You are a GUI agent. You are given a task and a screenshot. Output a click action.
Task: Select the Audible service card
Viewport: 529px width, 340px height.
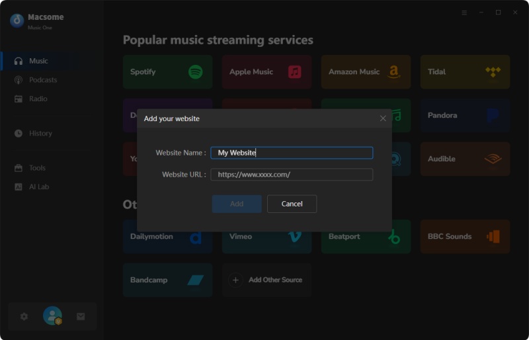click(466, 159)
